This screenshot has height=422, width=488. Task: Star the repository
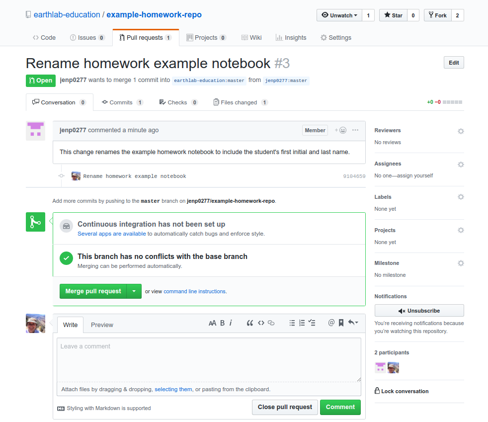(393, 15)
